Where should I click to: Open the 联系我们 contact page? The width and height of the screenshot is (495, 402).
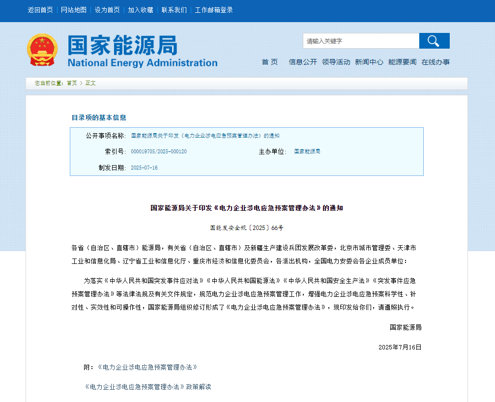[x=174, y=10]
